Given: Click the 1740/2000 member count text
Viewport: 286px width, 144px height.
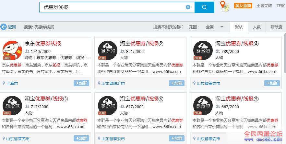Looking at the screenshot, I should click(x=41, y=51).
